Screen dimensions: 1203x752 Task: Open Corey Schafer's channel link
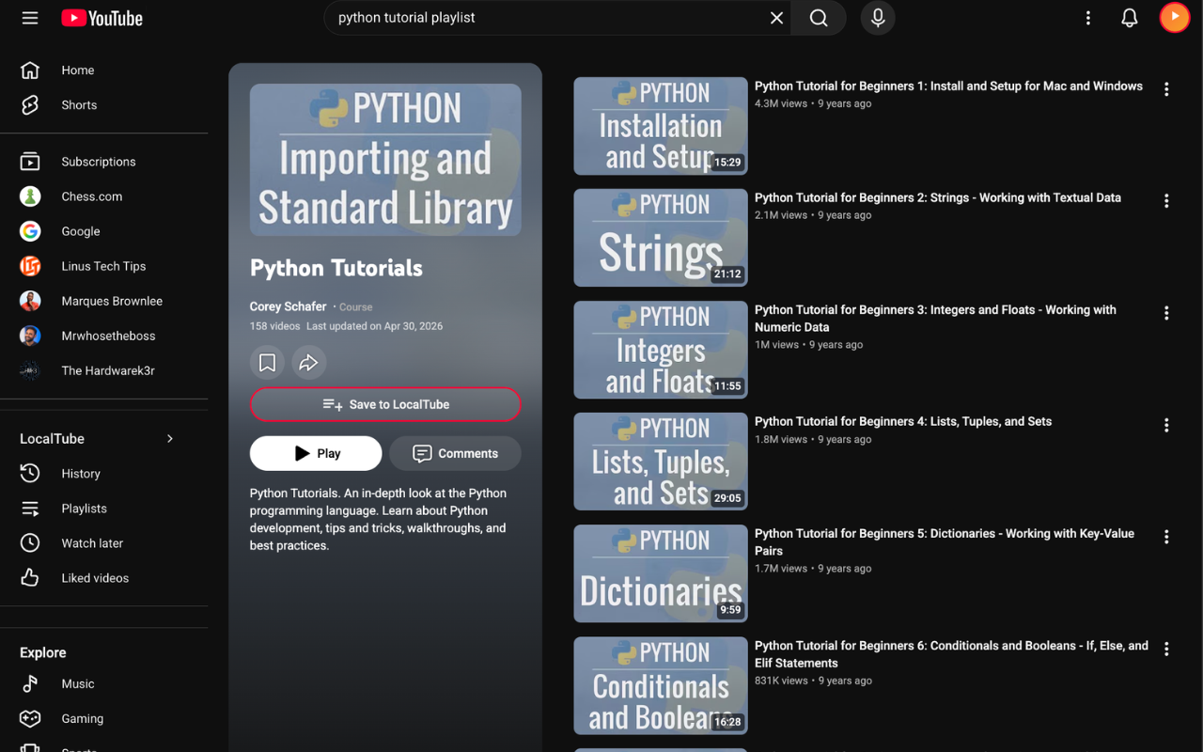(288, 306)
